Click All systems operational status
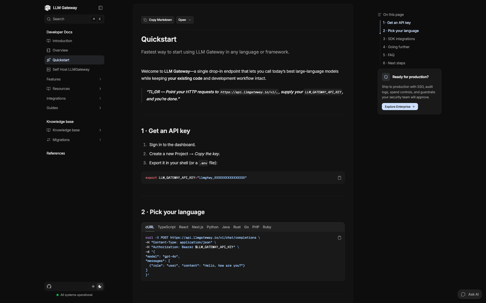Viewport: 486px width, 303px height. (74, 295)
